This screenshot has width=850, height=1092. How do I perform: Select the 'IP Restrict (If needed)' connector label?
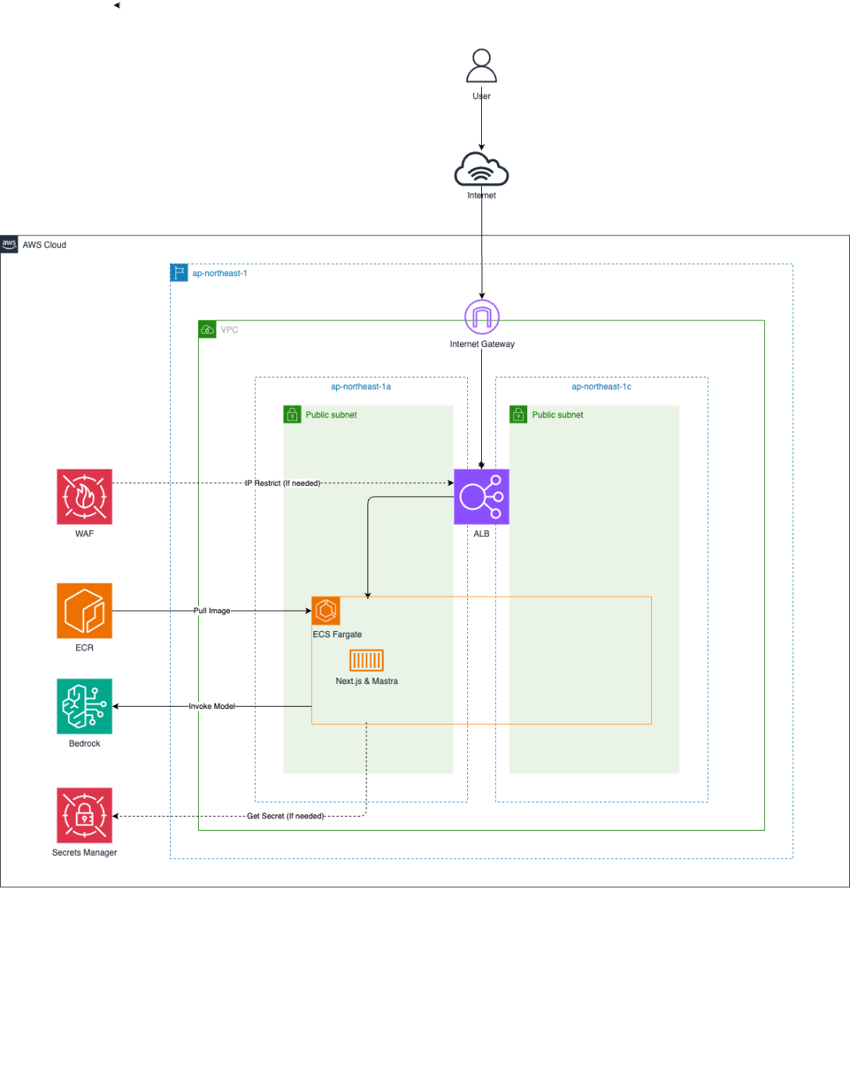(282, 484)
